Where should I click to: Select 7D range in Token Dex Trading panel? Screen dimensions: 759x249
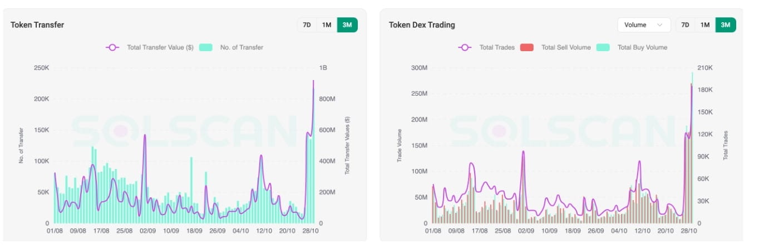pyautogui.click(x=685, y=25)
